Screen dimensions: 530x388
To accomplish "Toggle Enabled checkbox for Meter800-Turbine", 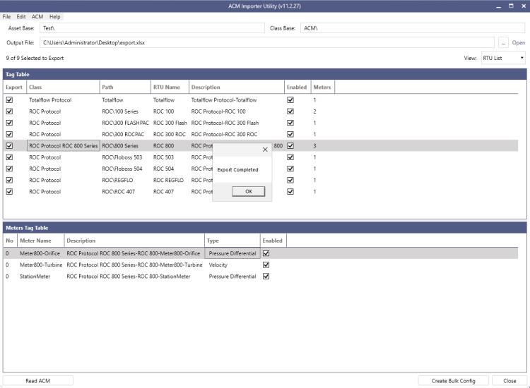I will coord(266,265).
